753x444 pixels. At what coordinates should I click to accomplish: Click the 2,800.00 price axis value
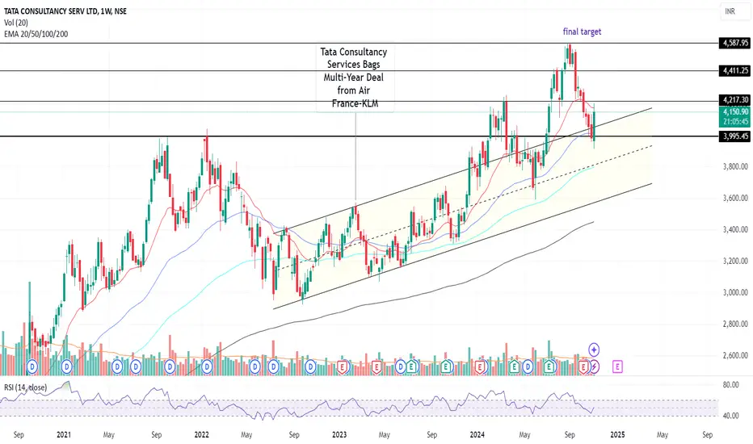pyautogui.click(x=735, y=324)
